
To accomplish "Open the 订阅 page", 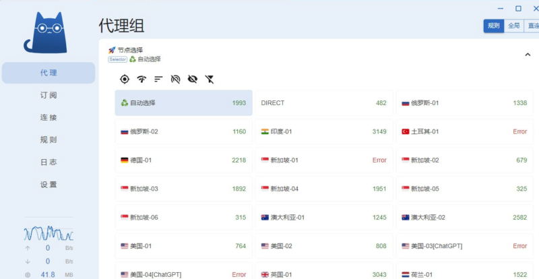I will click(x=49, y=95).
